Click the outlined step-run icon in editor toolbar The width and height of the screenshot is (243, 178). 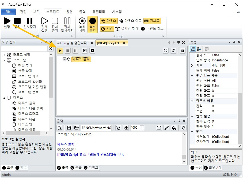pyautogui.click(x=85, y=51)
